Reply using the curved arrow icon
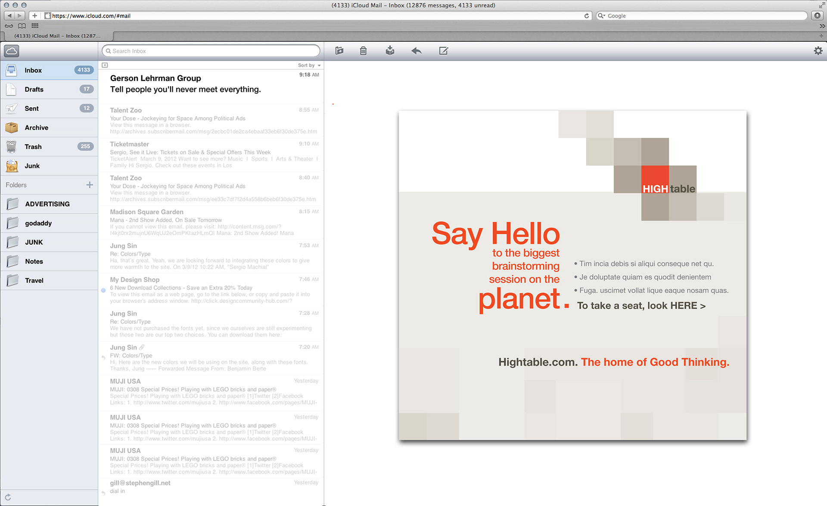Screen dimensions: 827x506 pyautogui.click(x=416, y=51)
